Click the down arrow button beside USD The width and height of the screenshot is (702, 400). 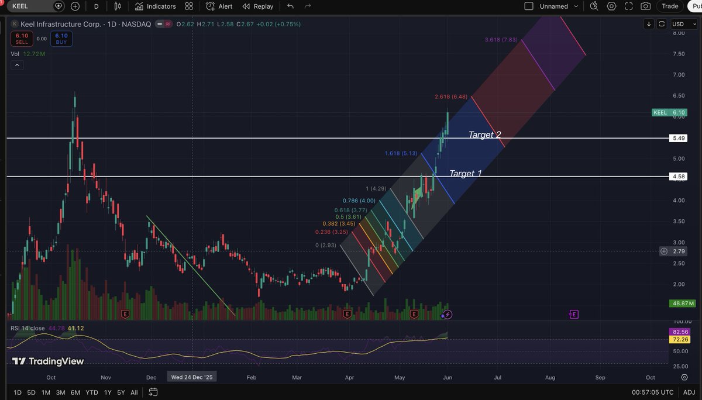(649, 24)
